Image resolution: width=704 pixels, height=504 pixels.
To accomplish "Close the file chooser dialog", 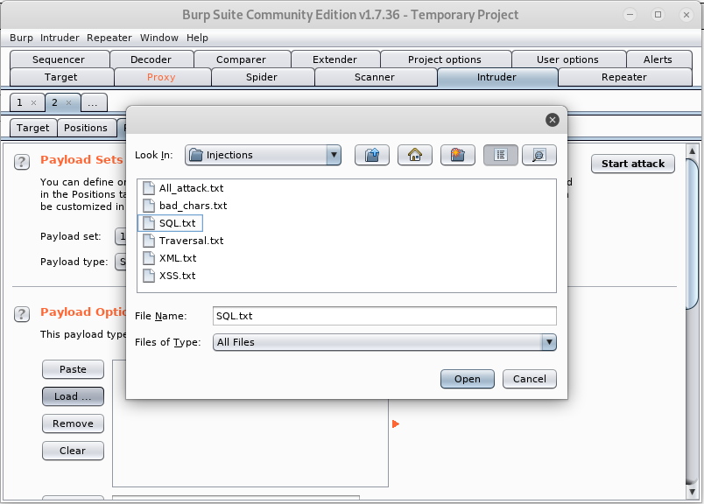I will (552, 120).
